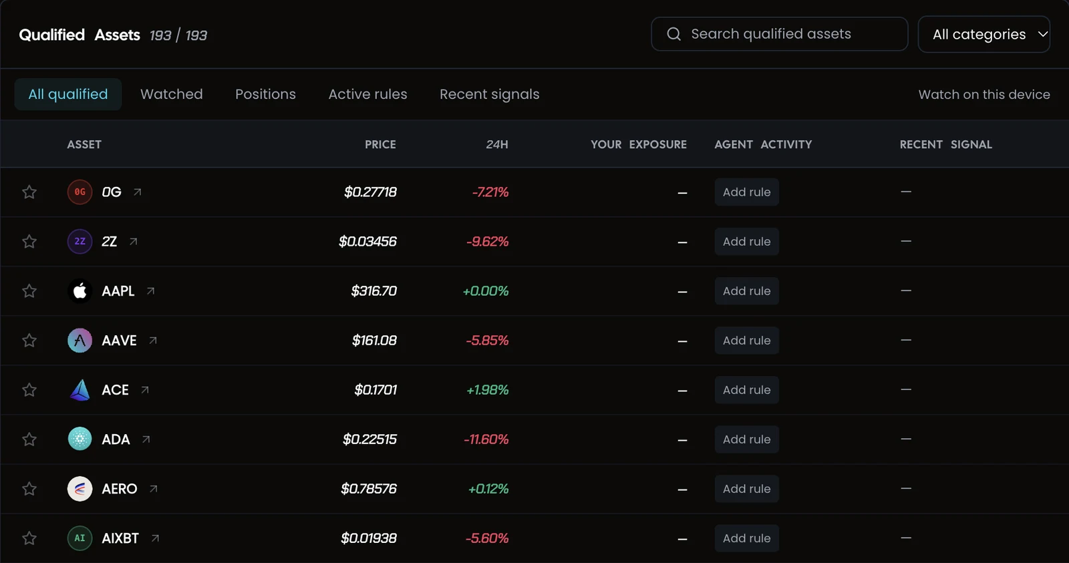Image resolution: width=1069 pixels, height=563 pixels.
Task: Add rule for AAPL
Action: [x=747, y=291]
